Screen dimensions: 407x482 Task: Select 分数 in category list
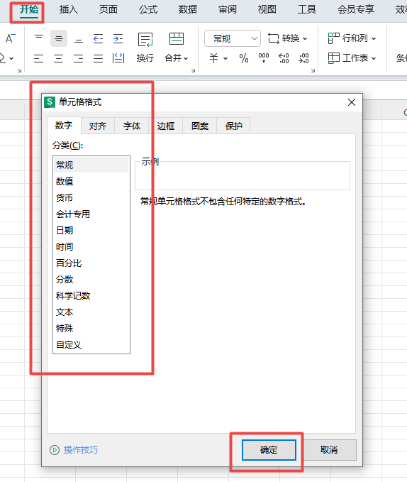coord(91,280)
